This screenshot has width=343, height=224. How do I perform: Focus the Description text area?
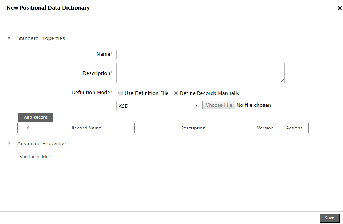coord(200,73)
